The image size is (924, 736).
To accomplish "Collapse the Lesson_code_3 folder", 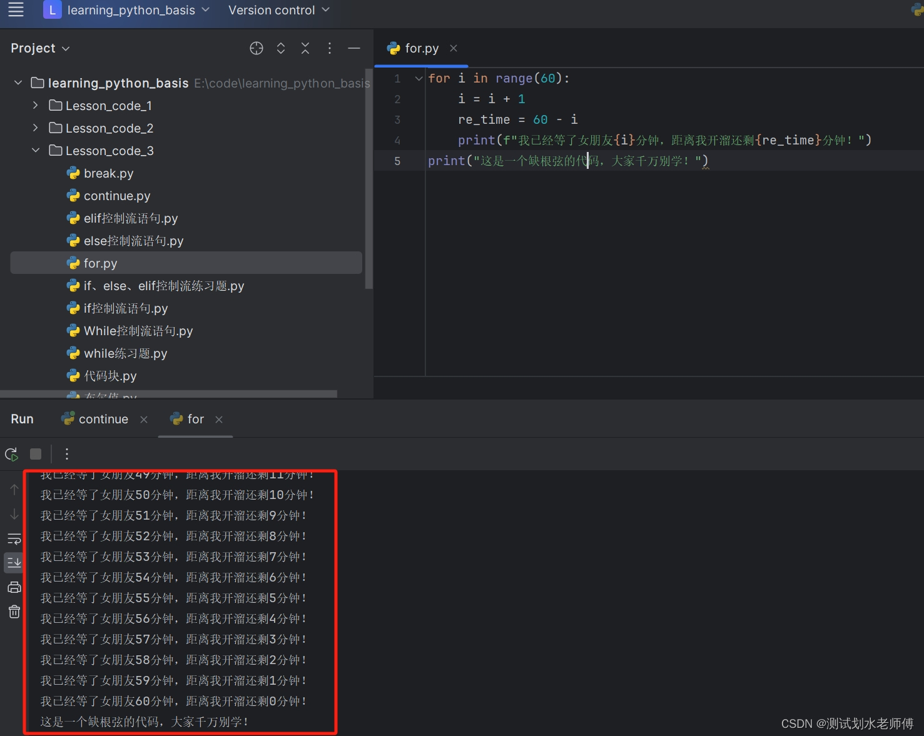I will pos(36,150).
